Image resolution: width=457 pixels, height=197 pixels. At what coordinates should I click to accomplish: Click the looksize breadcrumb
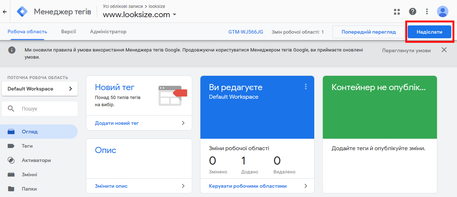[157, 6]
